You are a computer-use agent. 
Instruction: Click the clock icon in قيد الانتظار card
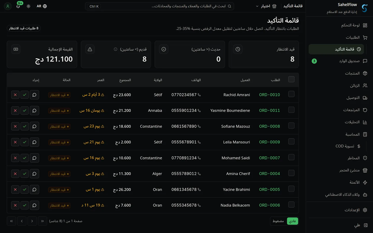pos(238,49)
